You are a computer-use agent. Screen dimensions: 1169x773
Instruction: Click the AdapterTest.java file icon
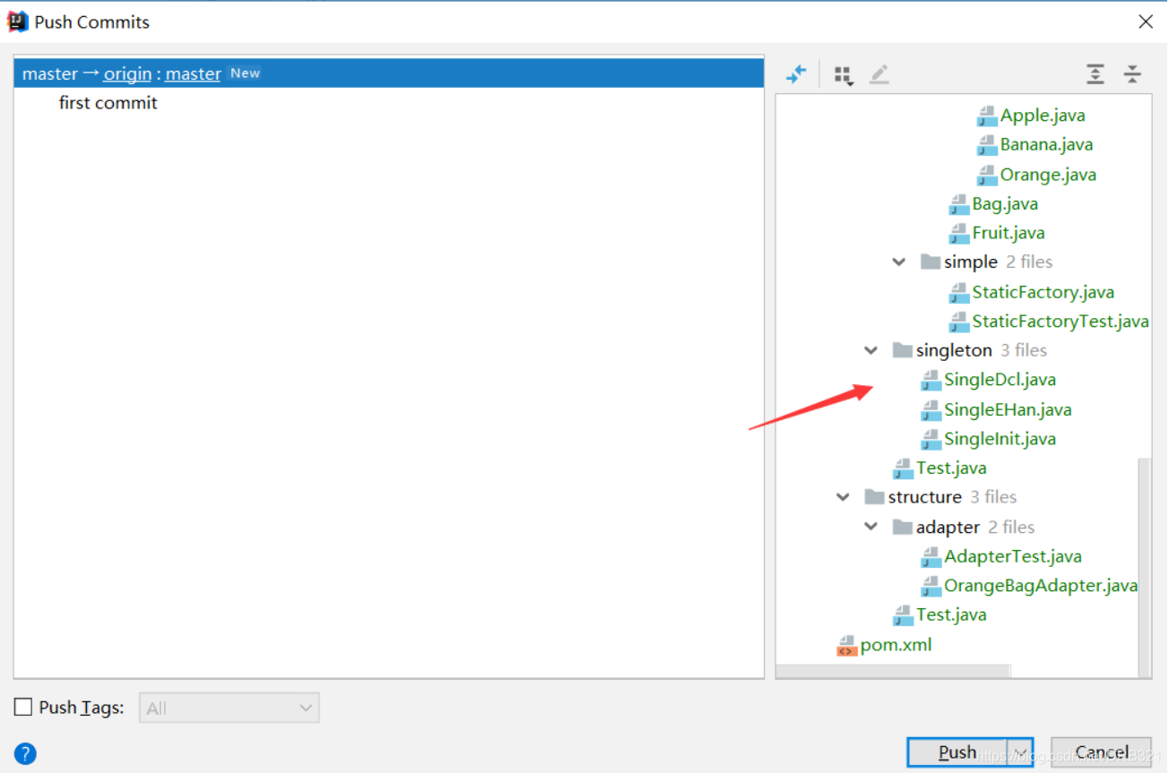[x=931, y=557]
